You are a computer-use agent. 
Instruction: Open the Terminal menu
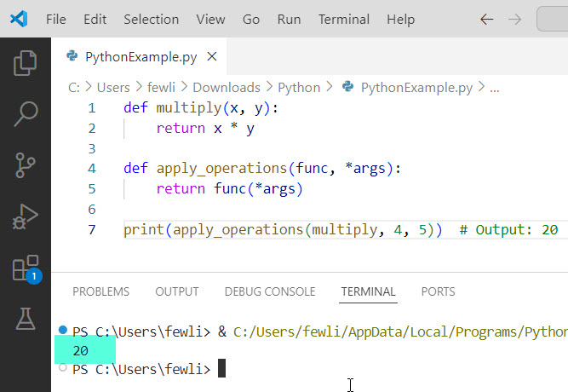click(x=344, y=20)
